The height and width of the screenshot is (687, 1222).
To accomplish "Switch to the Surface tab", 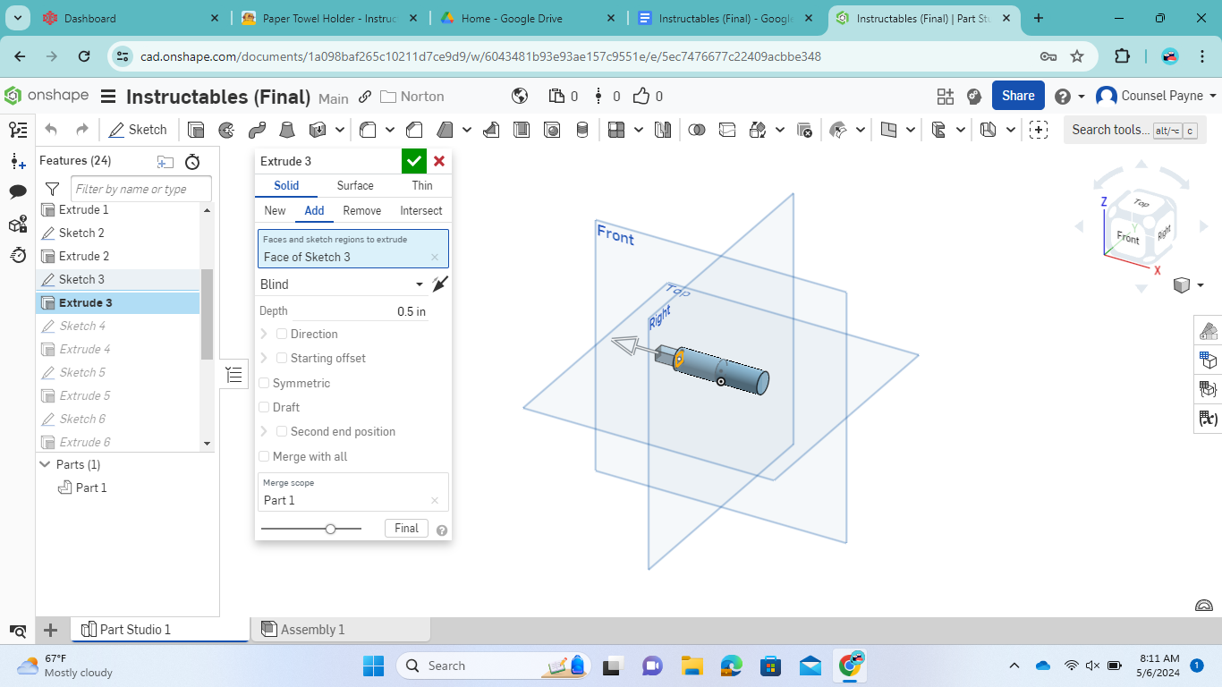I will [355, 185].
